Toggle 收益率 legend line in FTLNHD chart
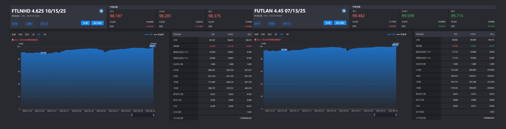 [159, 35]
